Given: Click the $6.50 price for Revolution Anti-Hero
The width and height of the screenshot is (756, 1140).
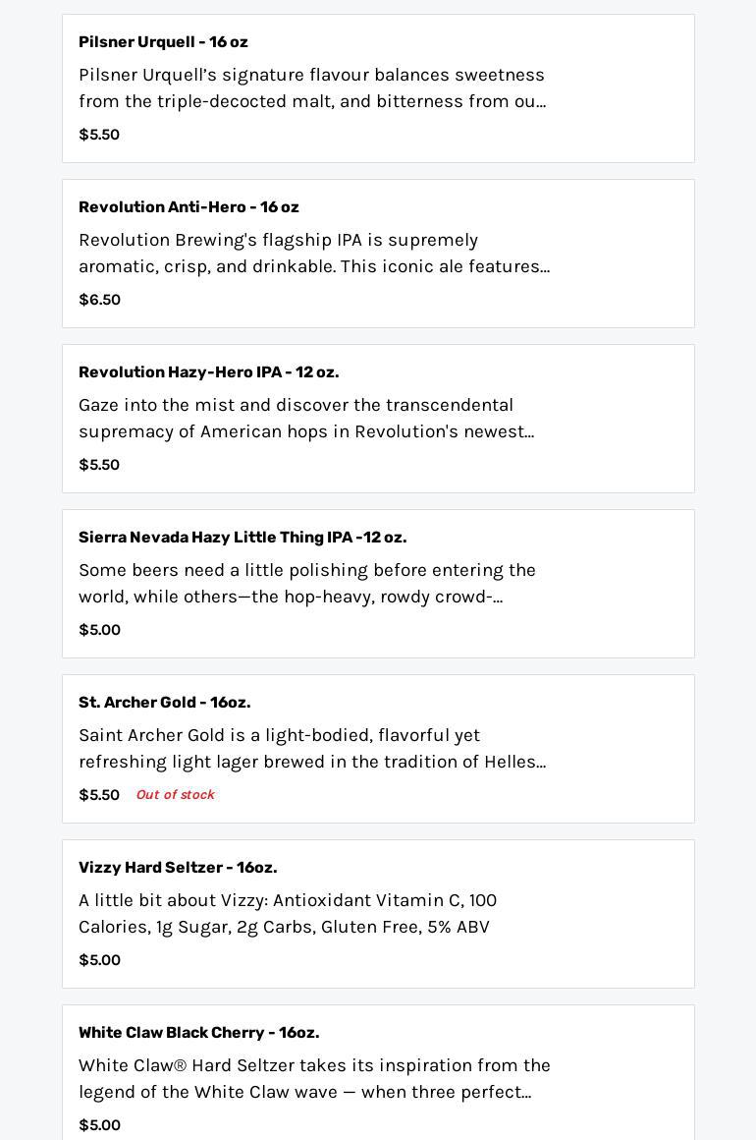Looking at the screenshot, I should pos(99,300).
